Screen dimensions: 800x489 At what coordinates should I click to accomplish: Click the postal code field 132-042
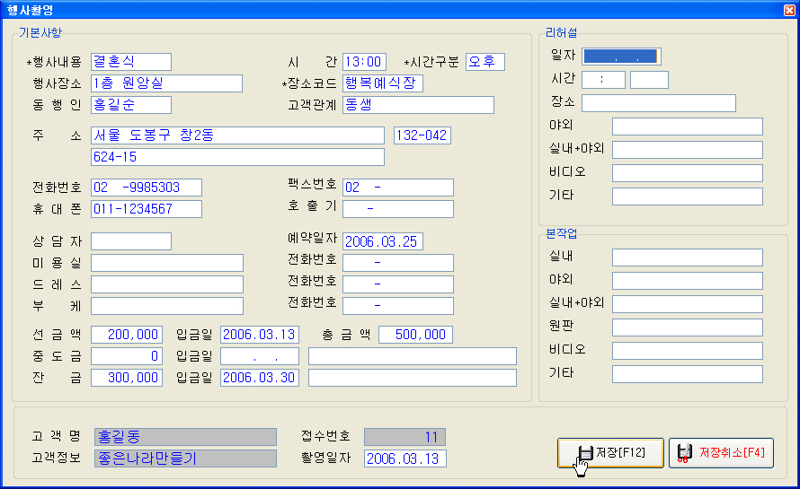pos(422,135)
